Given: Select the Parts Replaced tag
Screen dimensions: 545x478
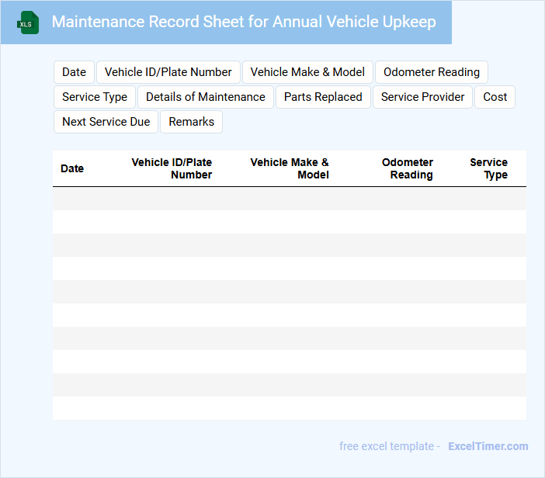Looking at the screenshot, I should click(x=323, y=97).
